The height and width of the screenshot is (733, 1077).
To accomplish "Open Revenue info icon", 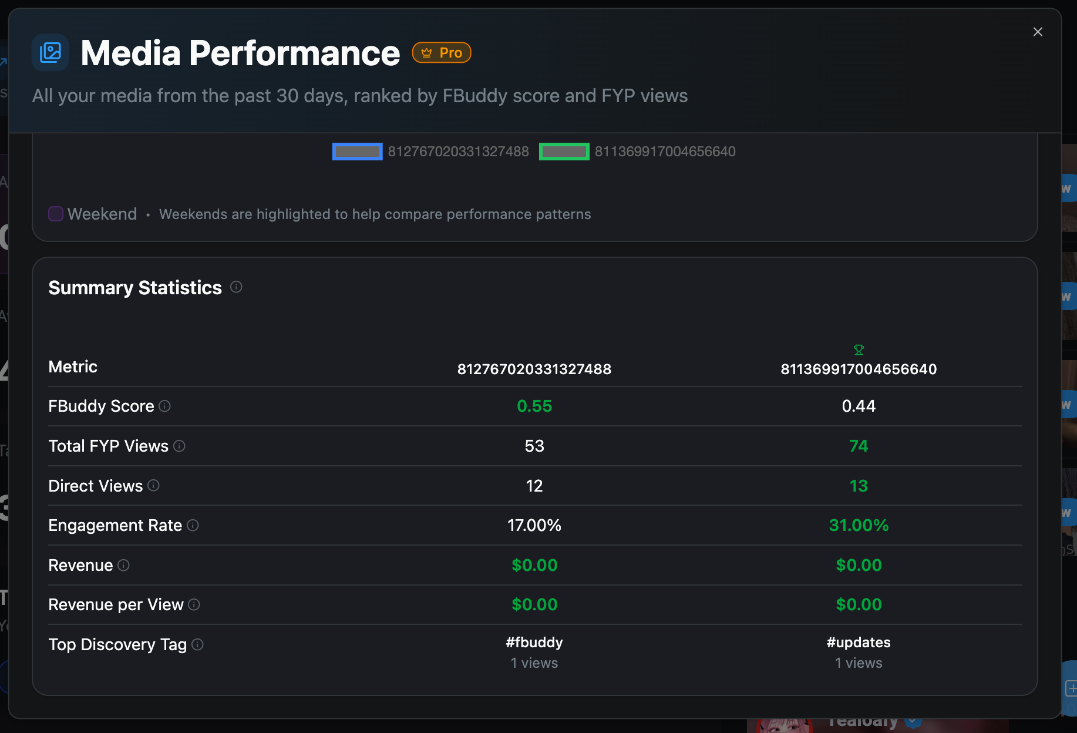I will pos(124,565).
